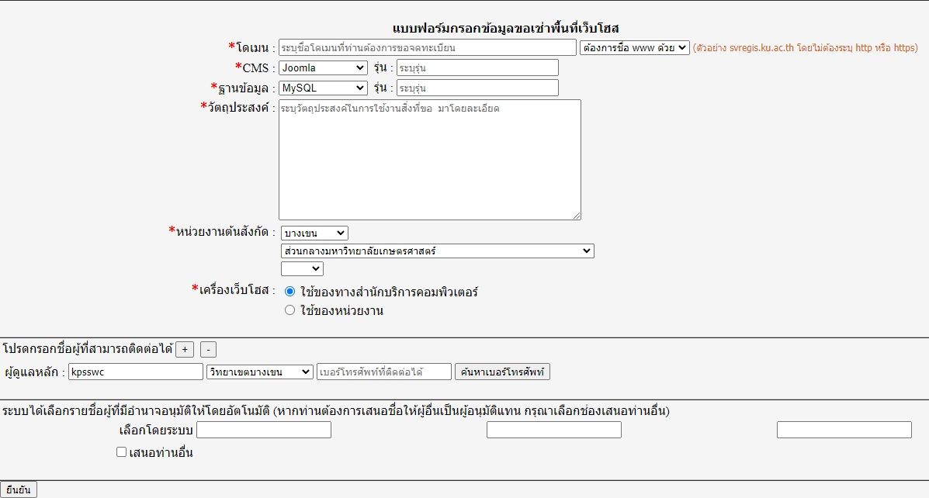The image size is (929, 498).
Task: Click the database version input field
Action: coord(477,88)
